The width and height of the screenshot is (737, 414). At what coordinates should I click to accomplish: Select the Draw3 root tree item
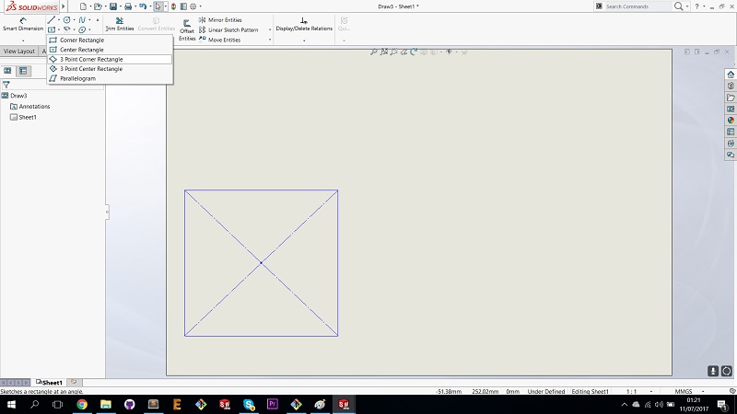15,96
